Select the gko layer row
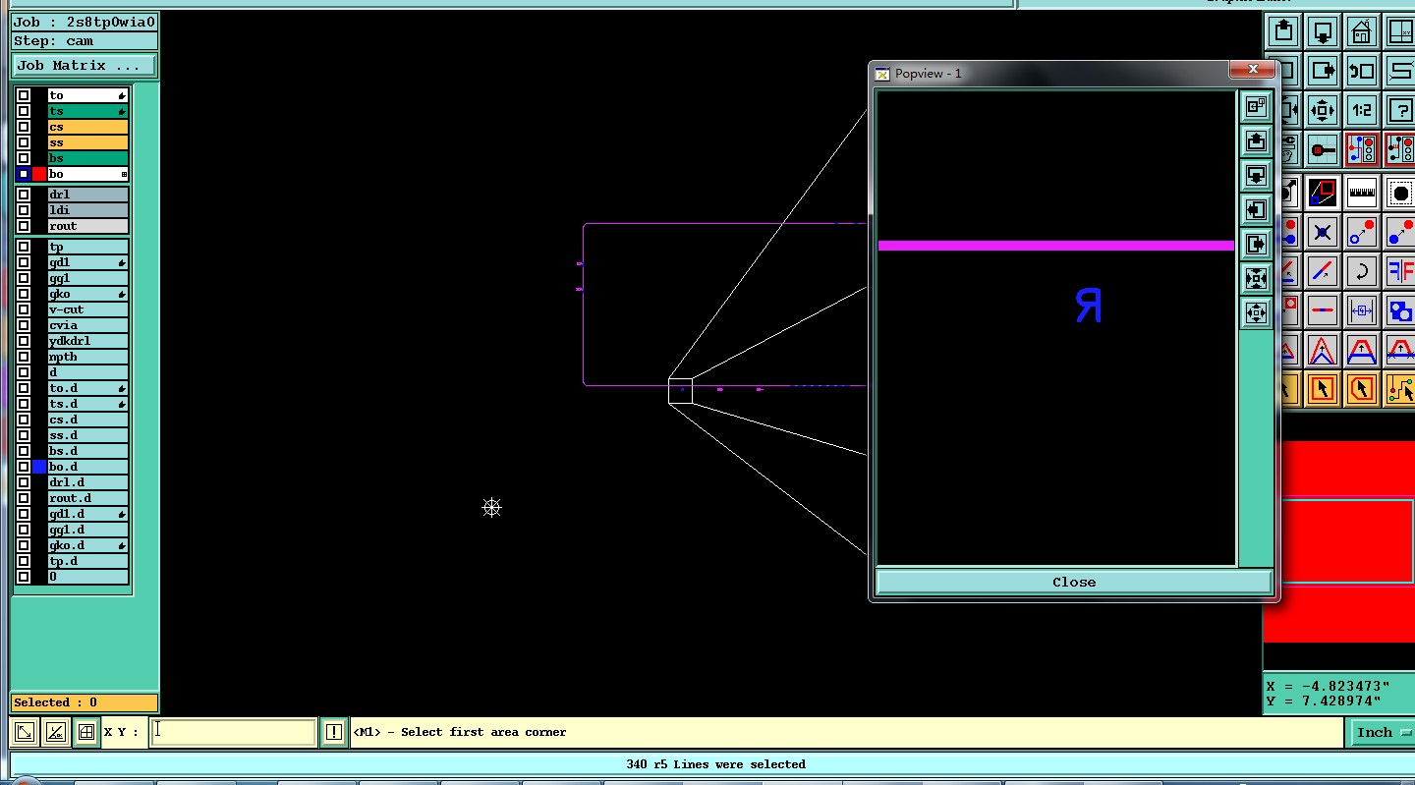This screenshot has width=1415, height=785. coord(87,294)
